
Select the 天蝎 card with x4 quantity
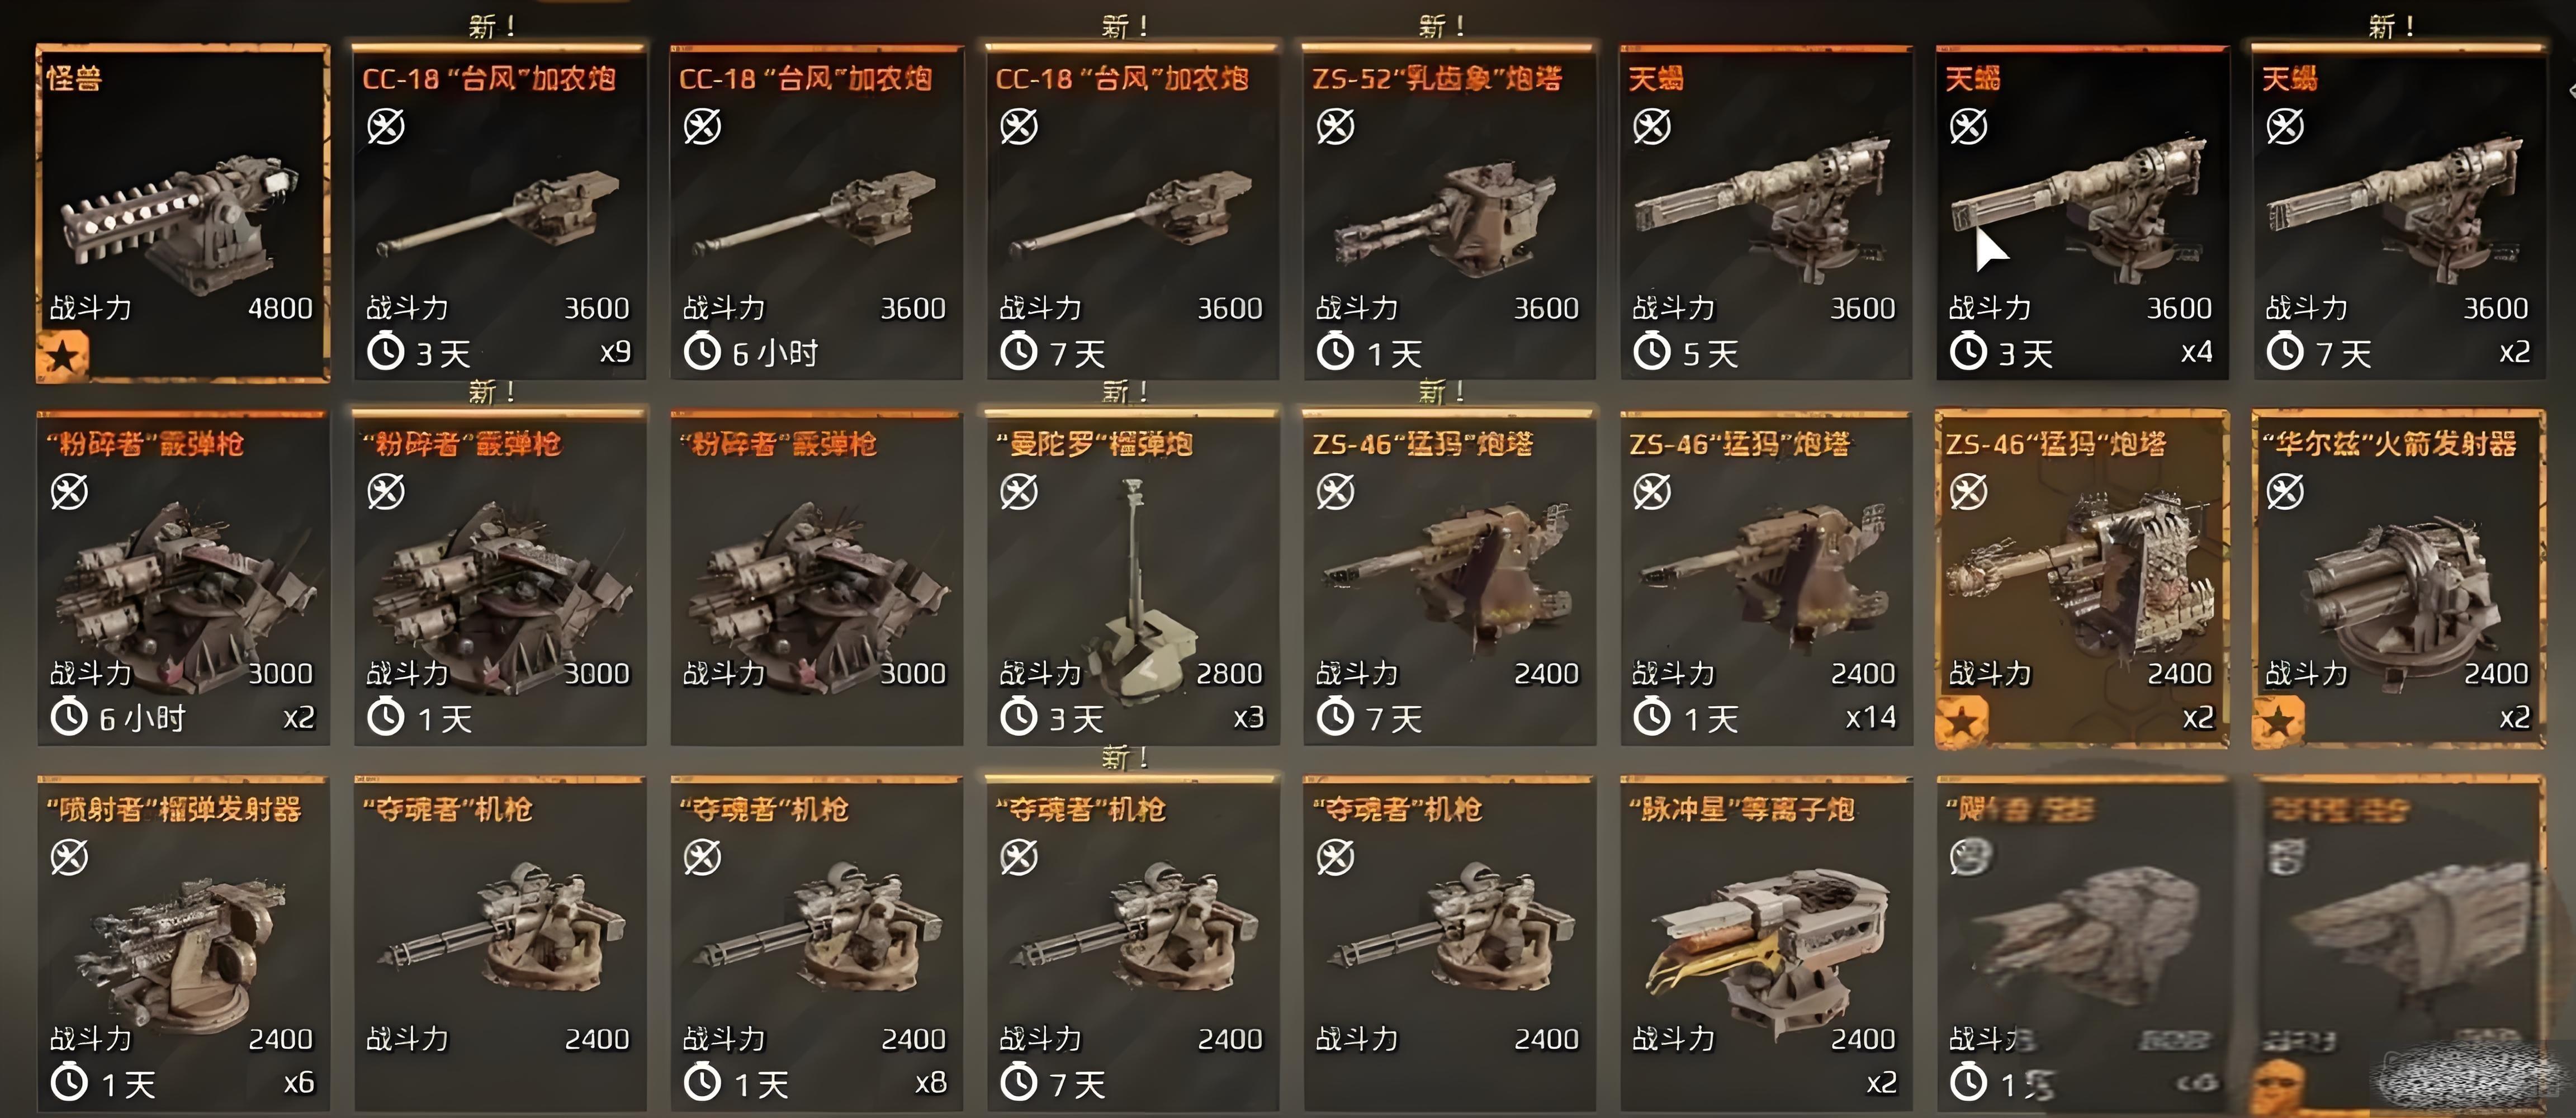(2082, 213)
